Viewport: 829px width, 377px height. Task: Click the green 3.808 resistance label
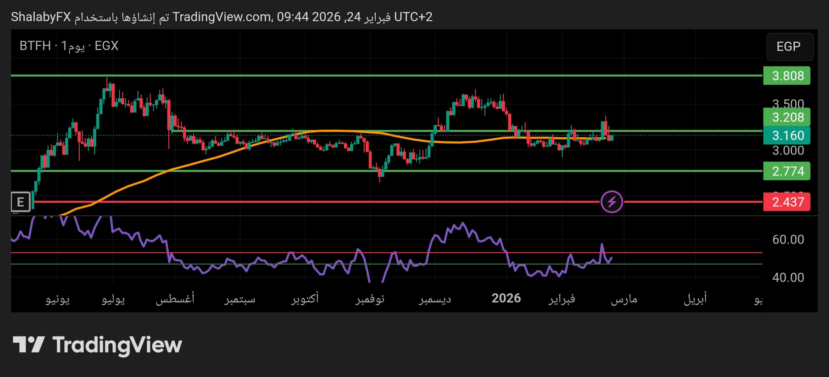(787, 75)
